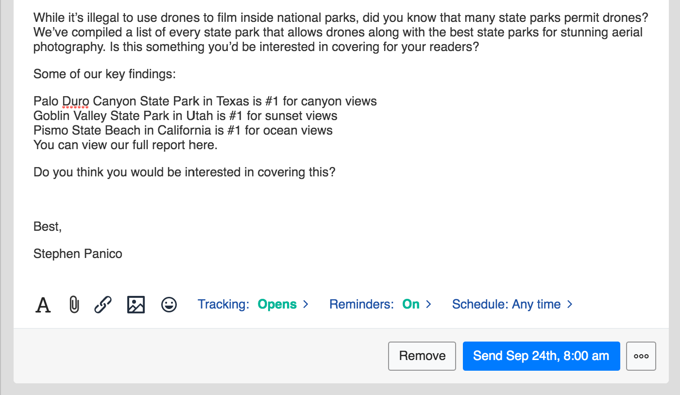Open the text formatting options
This screenshot has height=395, width=680.
tap(43, 305)
